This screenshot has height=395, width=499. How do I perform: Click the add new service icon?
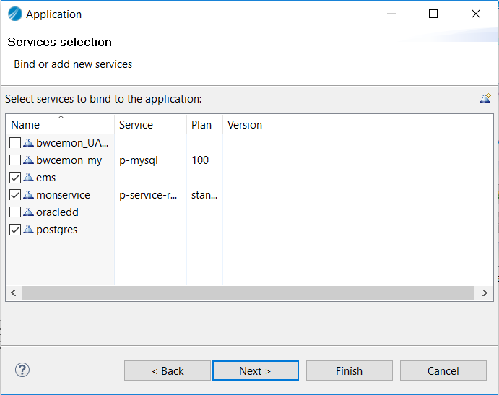(x=485, y=98)
